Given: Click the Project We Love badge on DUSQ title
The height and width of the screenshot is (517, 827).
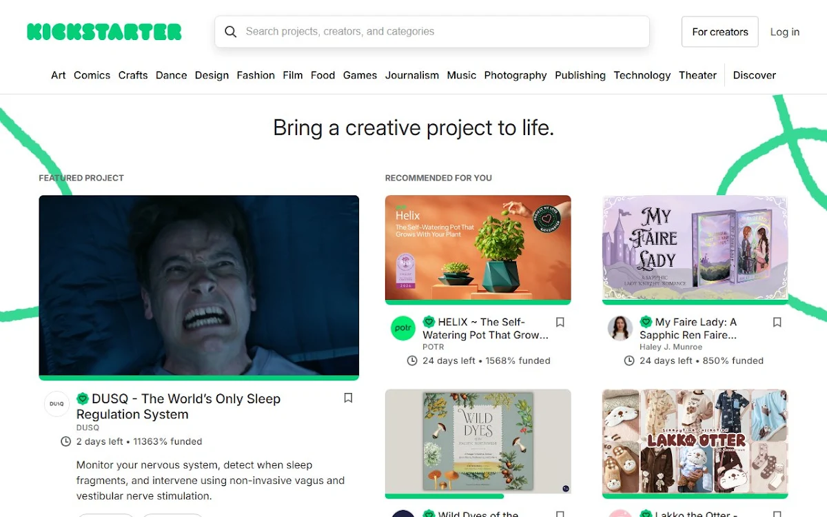Looking at the screenshot, I should [x=83, y=398].
